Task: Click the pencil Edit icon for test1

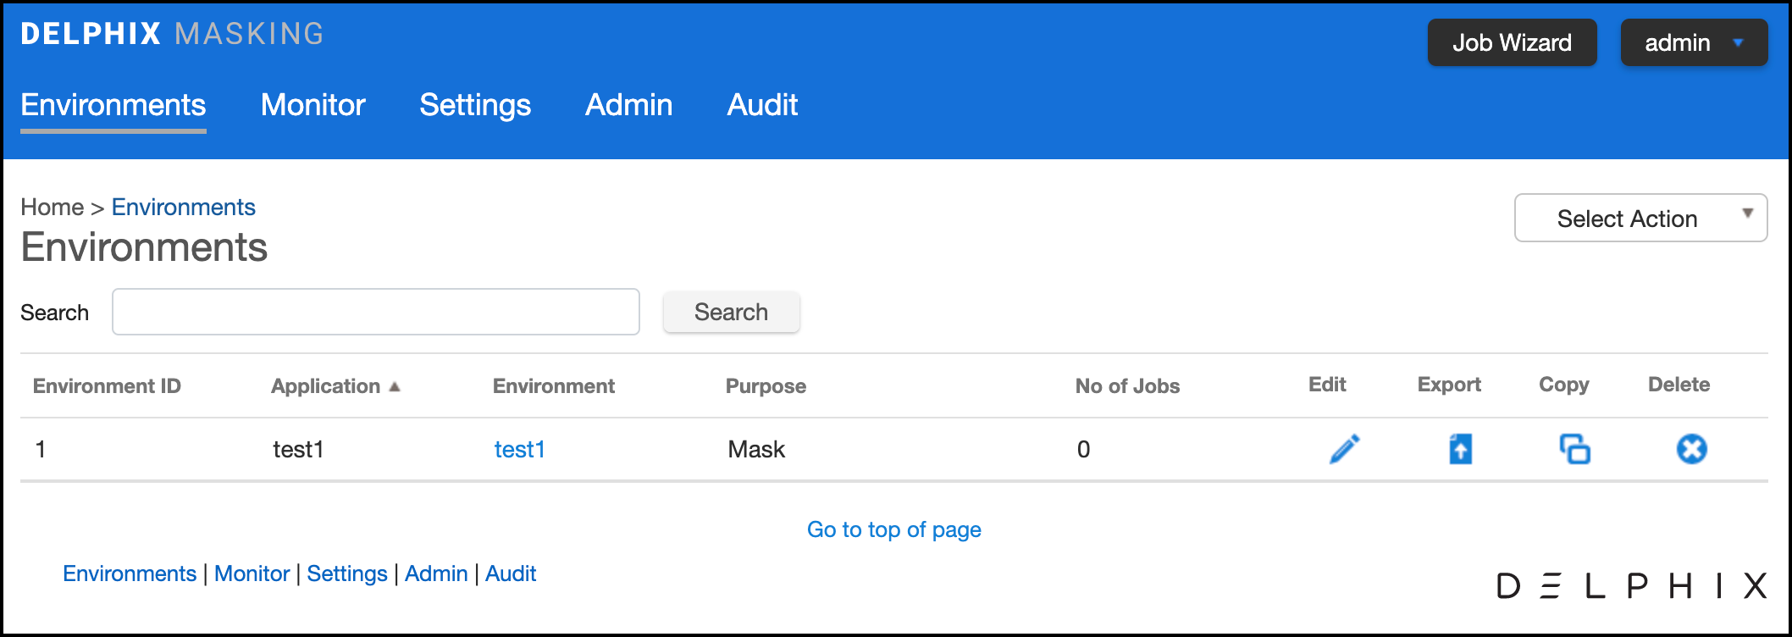Action: coord(1344,449)
